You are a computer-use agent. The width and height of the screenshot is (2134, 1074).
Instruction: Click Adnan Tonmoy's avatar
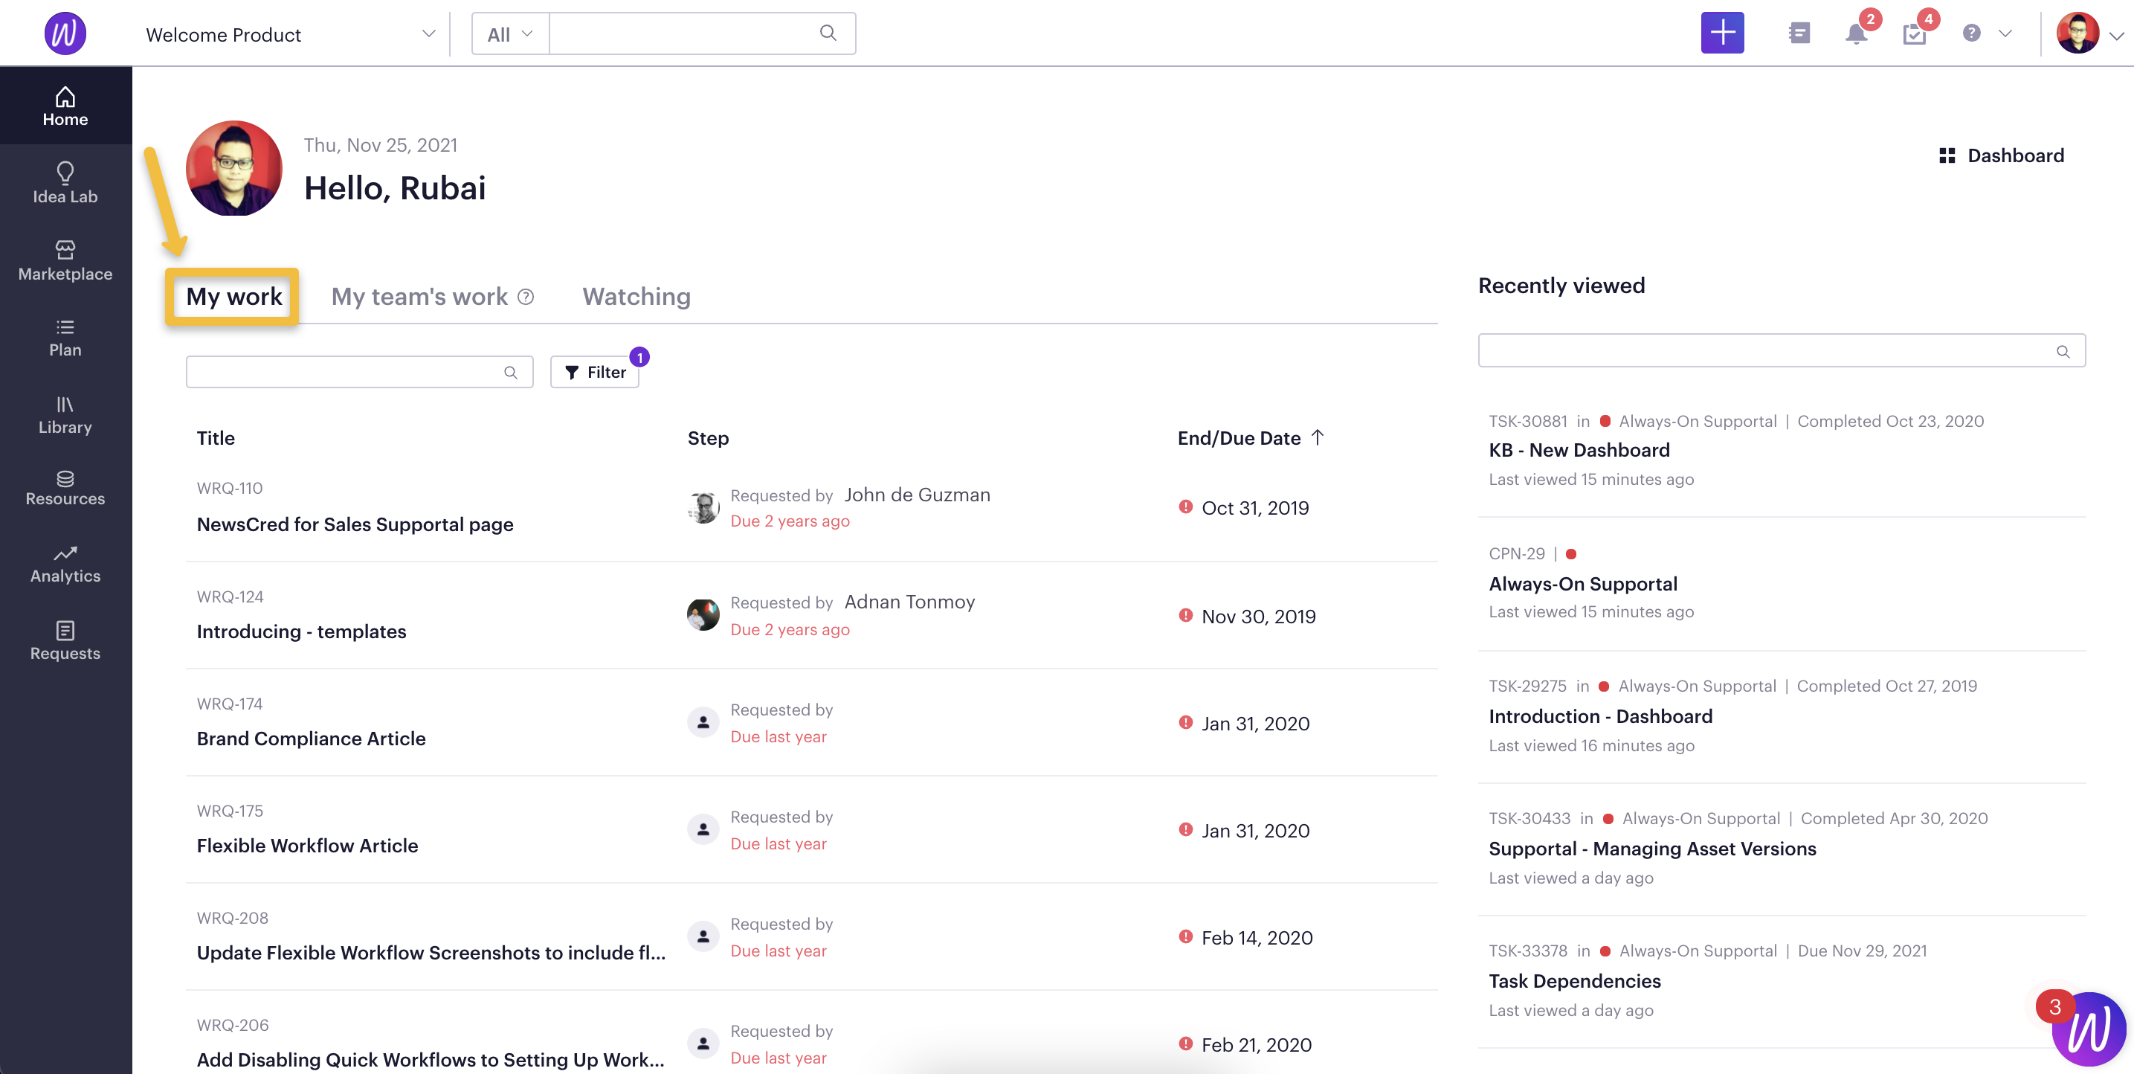click(x=703, y=615)
